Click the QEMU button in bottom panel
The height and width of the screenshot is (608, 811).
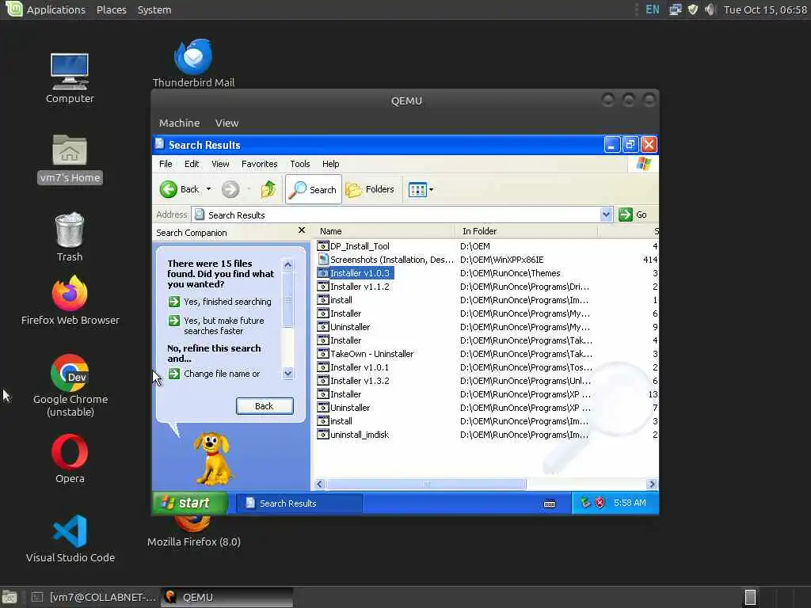coord(227,597)
